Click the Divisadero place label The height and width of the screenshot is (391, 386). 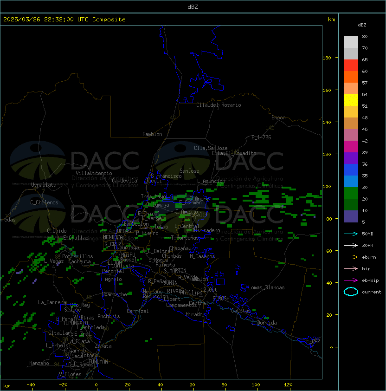(x=206, y=230)
